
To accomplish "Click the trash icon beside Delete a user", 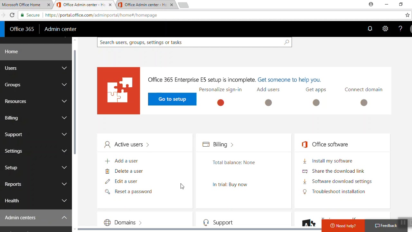I will (x=108, y=171).
